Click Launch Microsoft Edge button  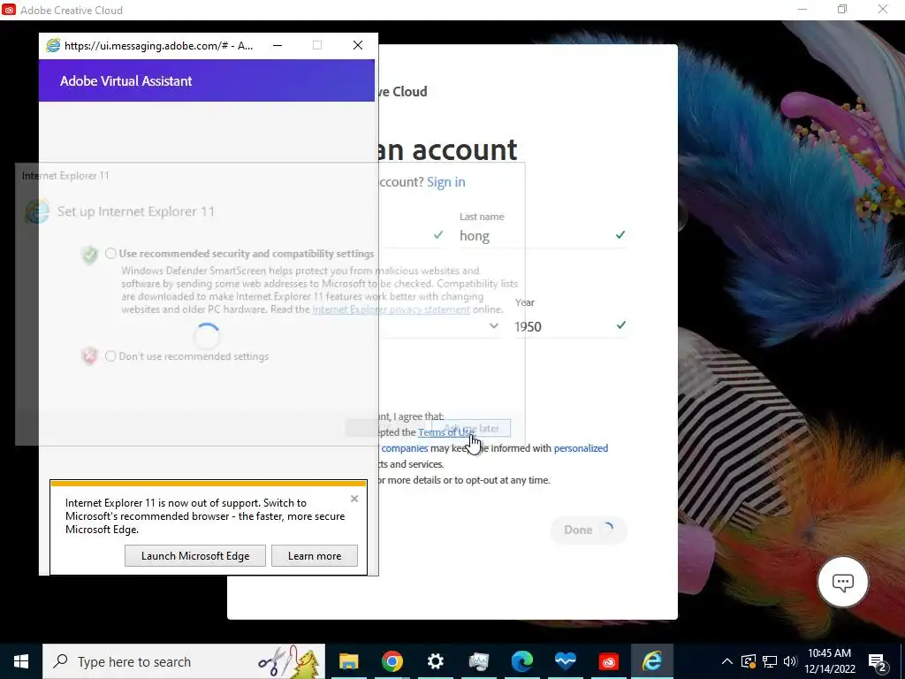[195, 556]
